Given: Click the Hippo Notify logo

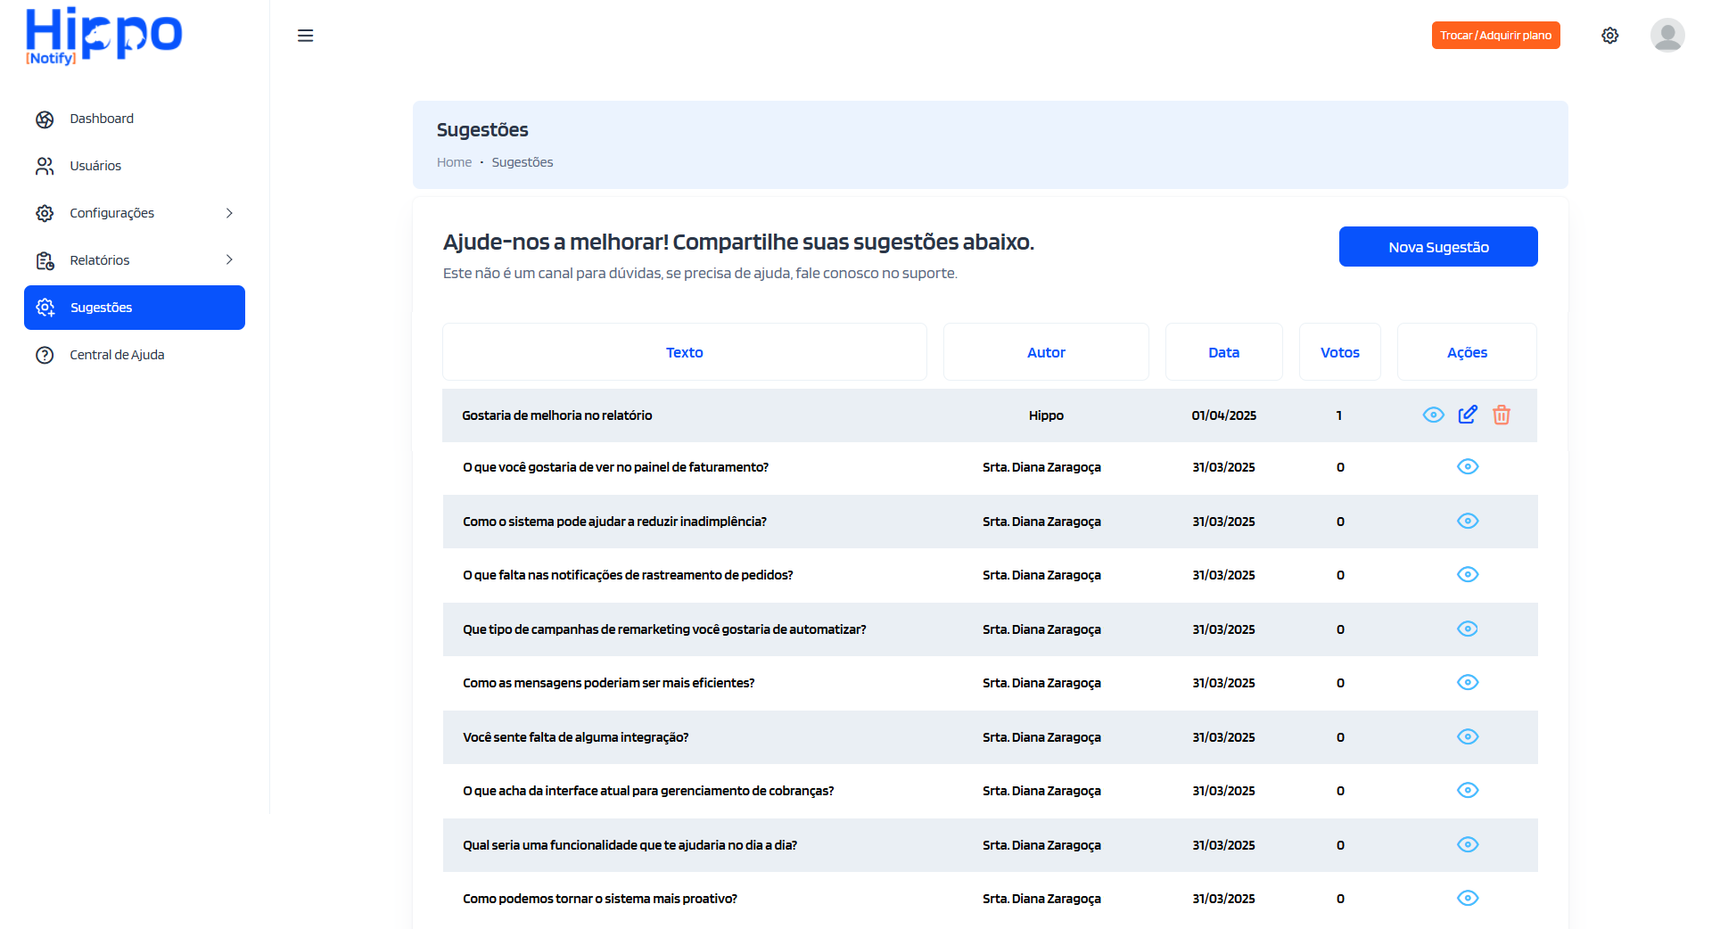Looking at the screenshot, I should pos(103,37).
